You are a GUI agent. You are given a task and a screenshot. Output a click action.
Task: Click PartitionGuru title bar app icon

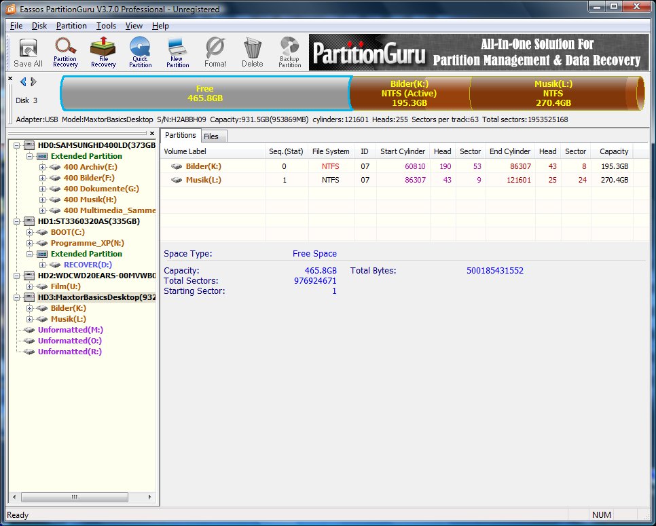[x=11, y=10]
